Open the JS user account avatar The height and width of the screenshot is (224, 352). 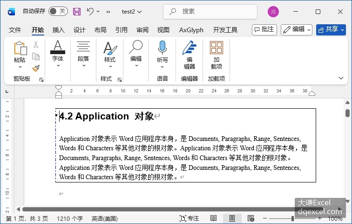[x=273, y=12]
